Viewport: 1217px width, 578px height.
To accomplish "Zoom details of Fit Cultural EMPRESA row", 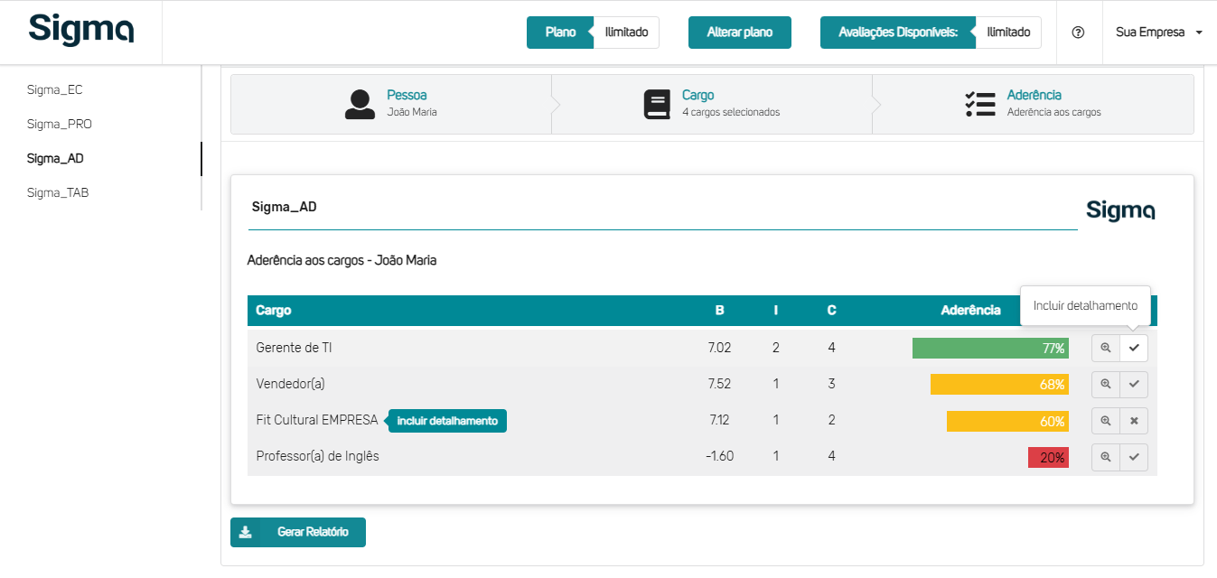I will tap(1105, 420).
